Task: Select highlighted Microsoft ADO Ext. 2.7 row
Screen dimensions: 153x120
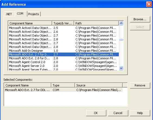Action: [64, 54]
